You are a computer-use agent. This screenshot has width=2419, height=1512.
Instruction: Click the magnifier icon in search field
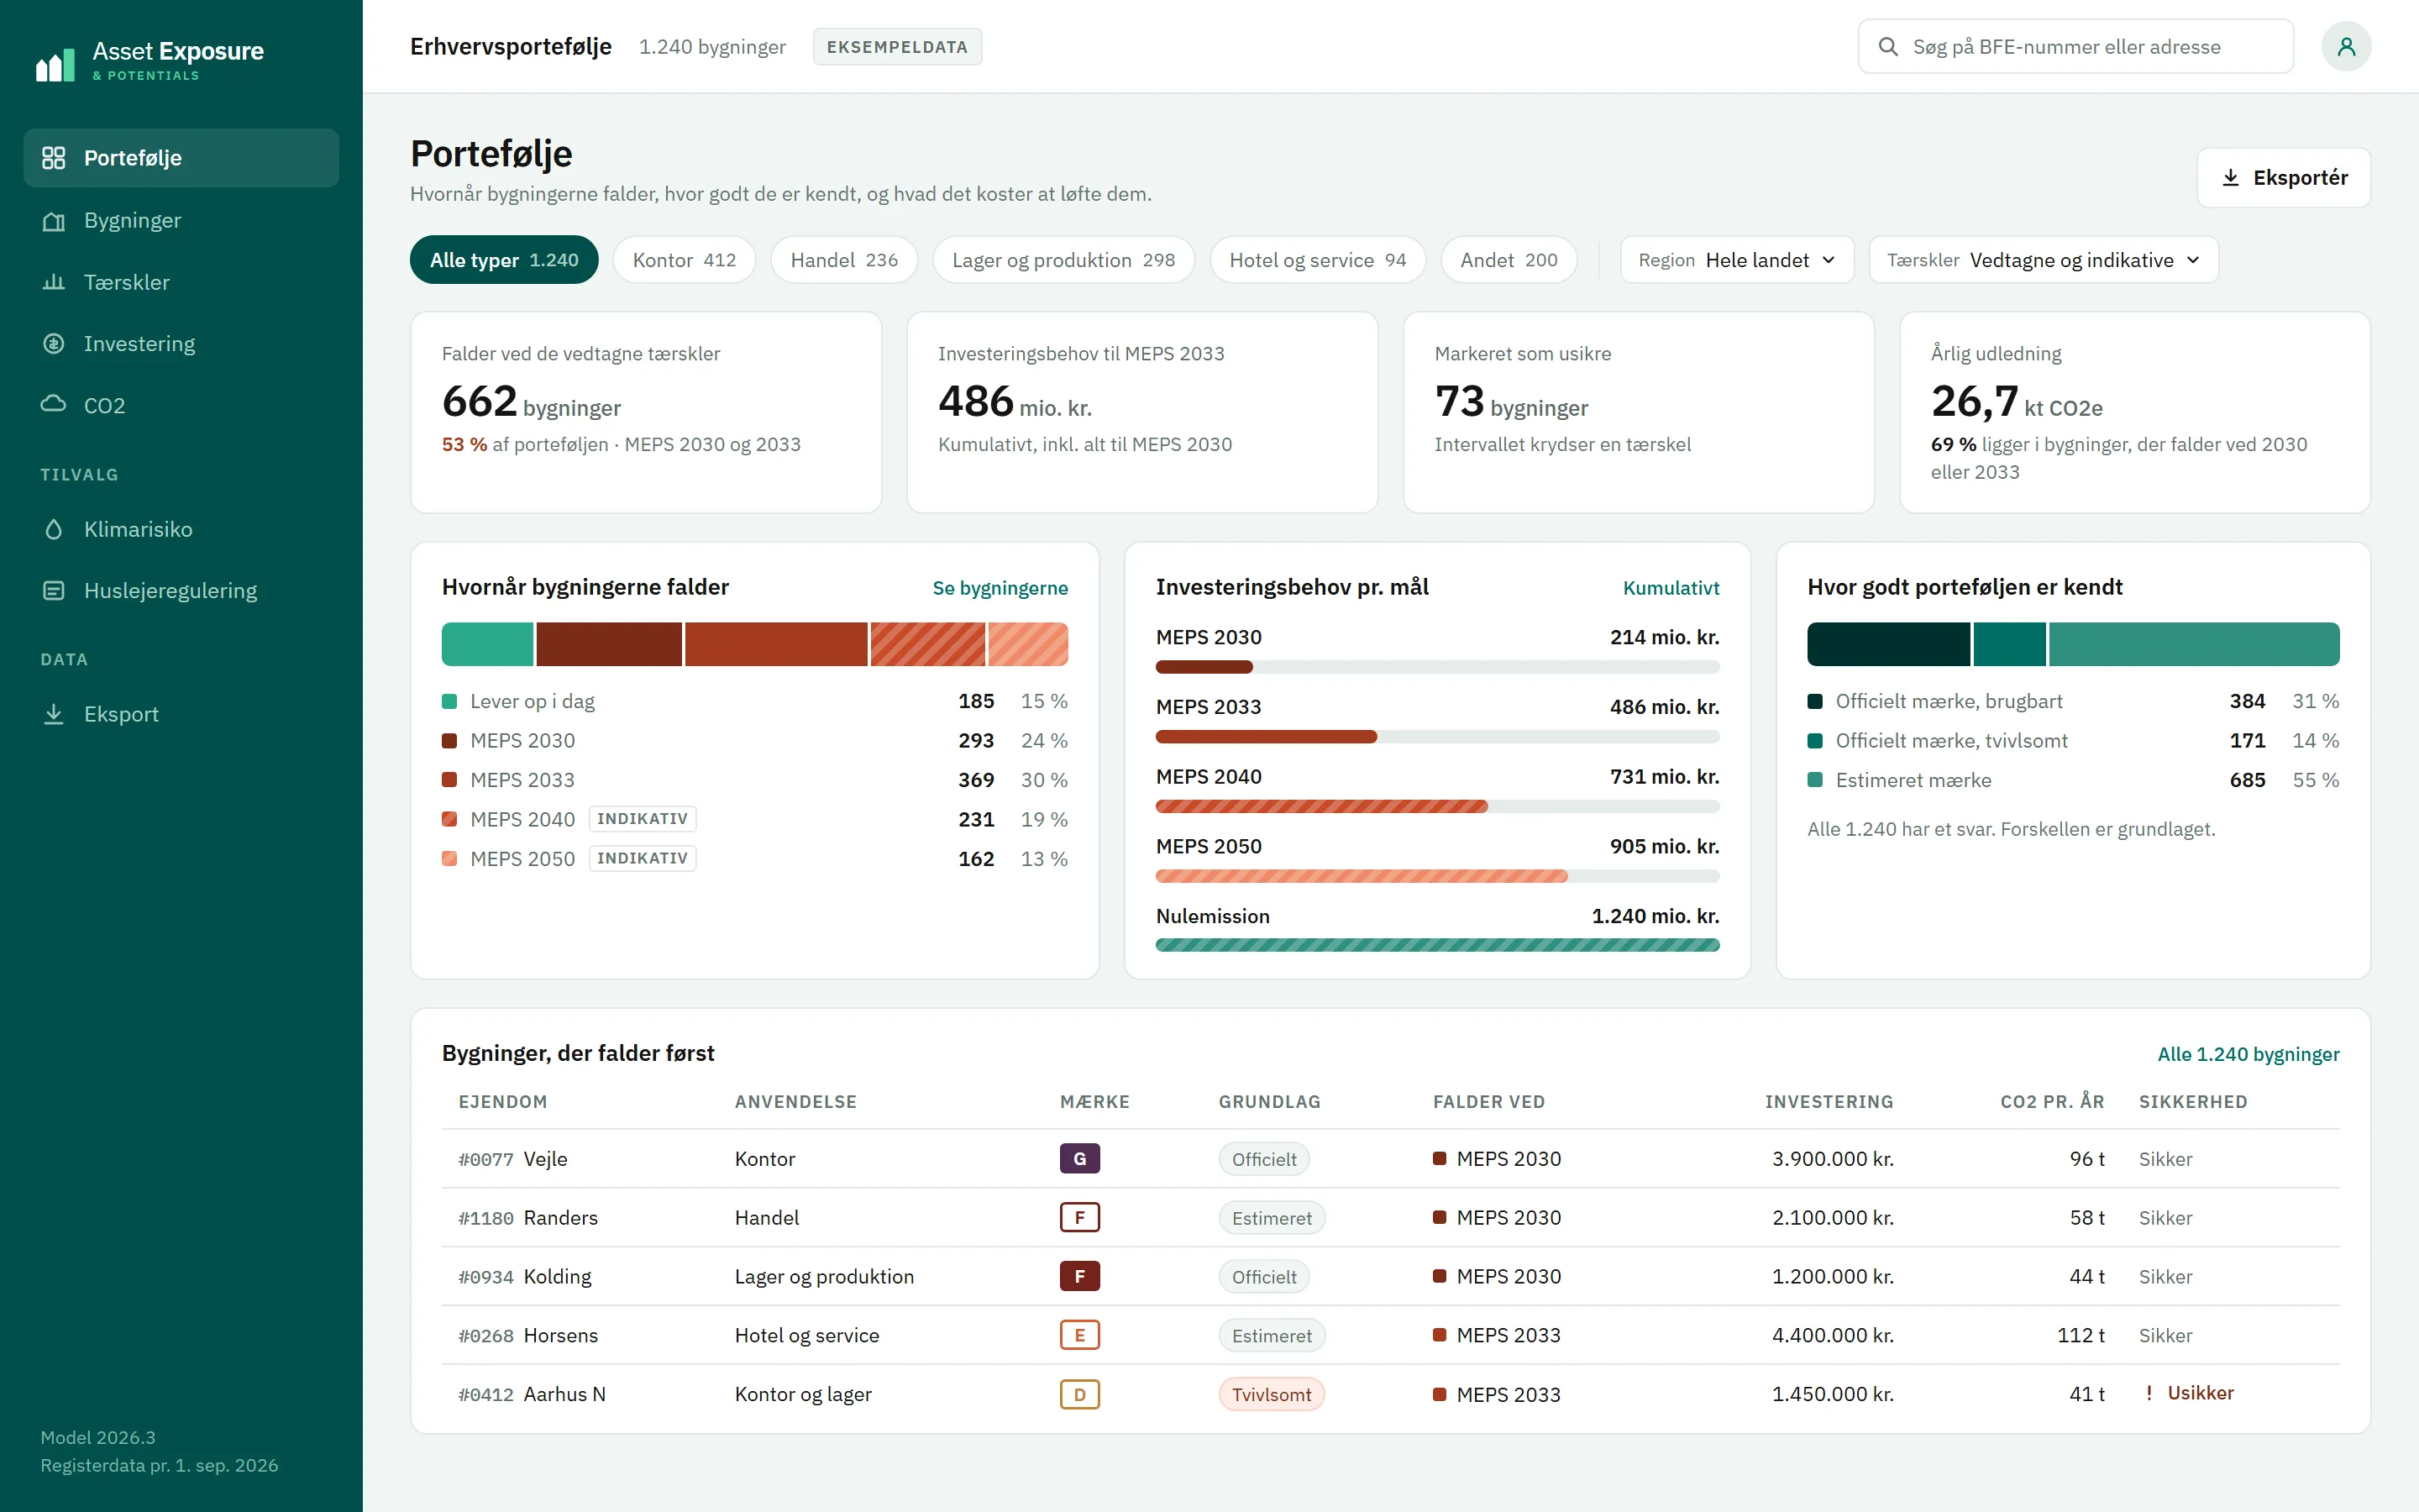coord(1887,47)
